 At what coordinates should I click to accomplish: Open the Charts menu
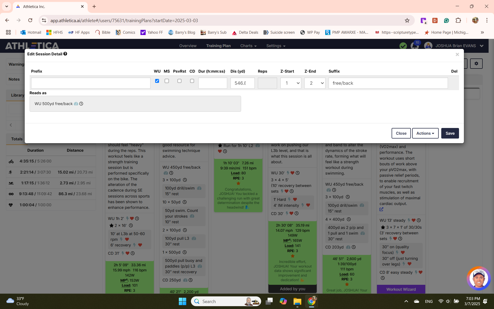tap(248, 46)
